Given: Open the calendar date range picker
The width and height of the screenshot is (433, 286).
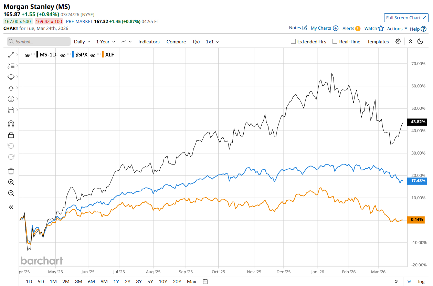Looking at the screenshot, I should [x=205, y=282].
